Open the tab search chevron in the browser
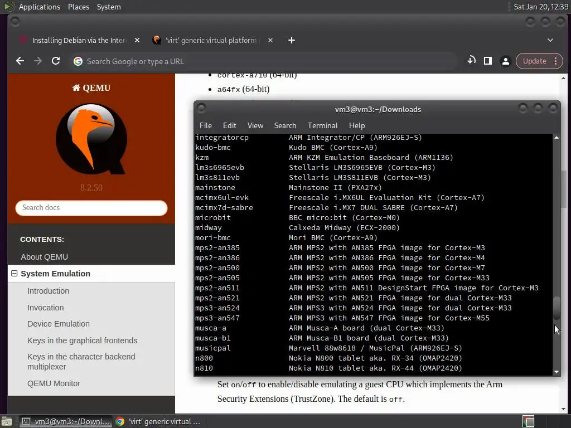 click(x=550, y=40)
